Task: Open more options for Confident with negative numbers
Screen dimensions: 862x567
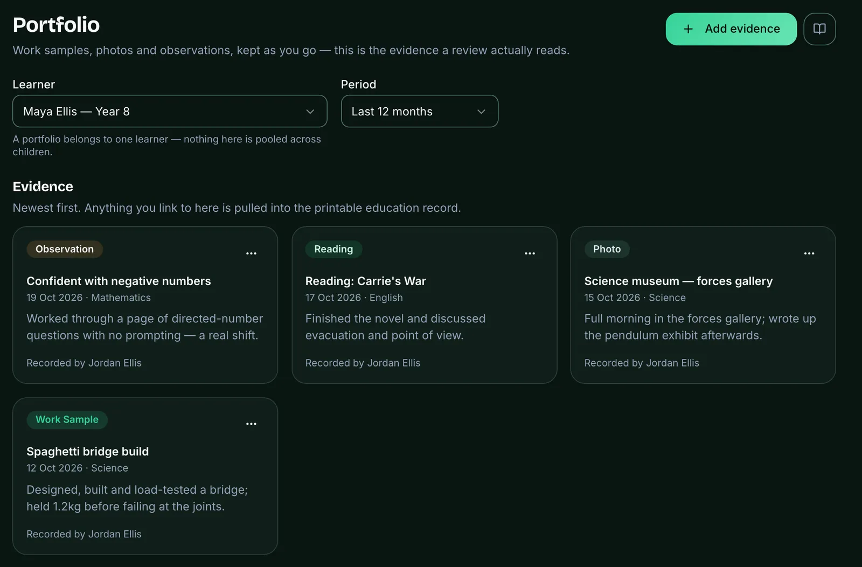Action: [x=251, y=253]
